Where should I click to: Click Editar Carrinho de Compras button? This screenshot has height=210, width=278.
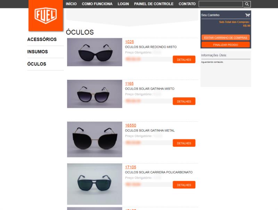coord(226,38)
